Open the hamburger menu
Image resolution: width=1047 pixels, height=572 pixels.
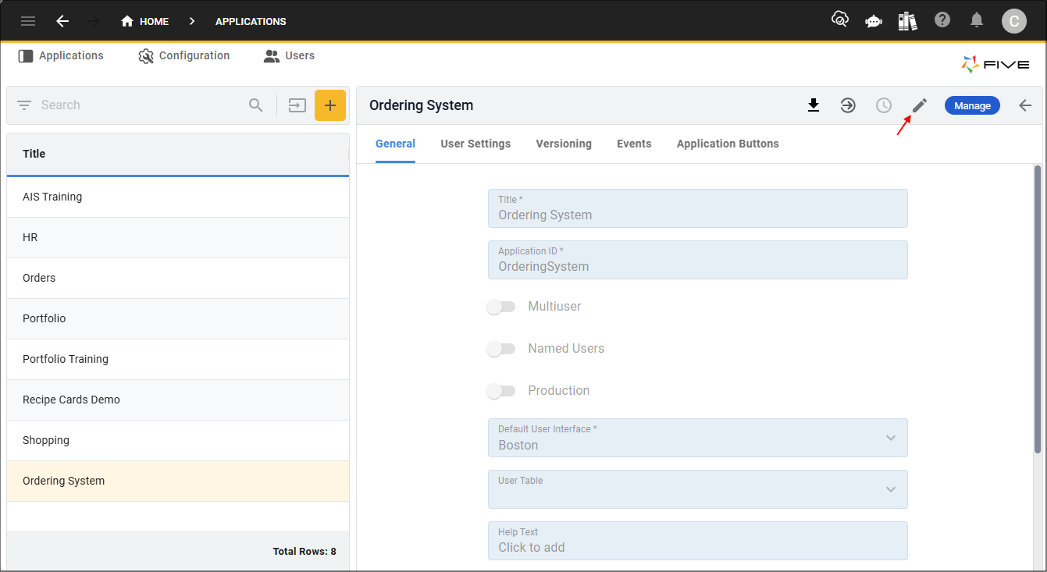[28, 21]
